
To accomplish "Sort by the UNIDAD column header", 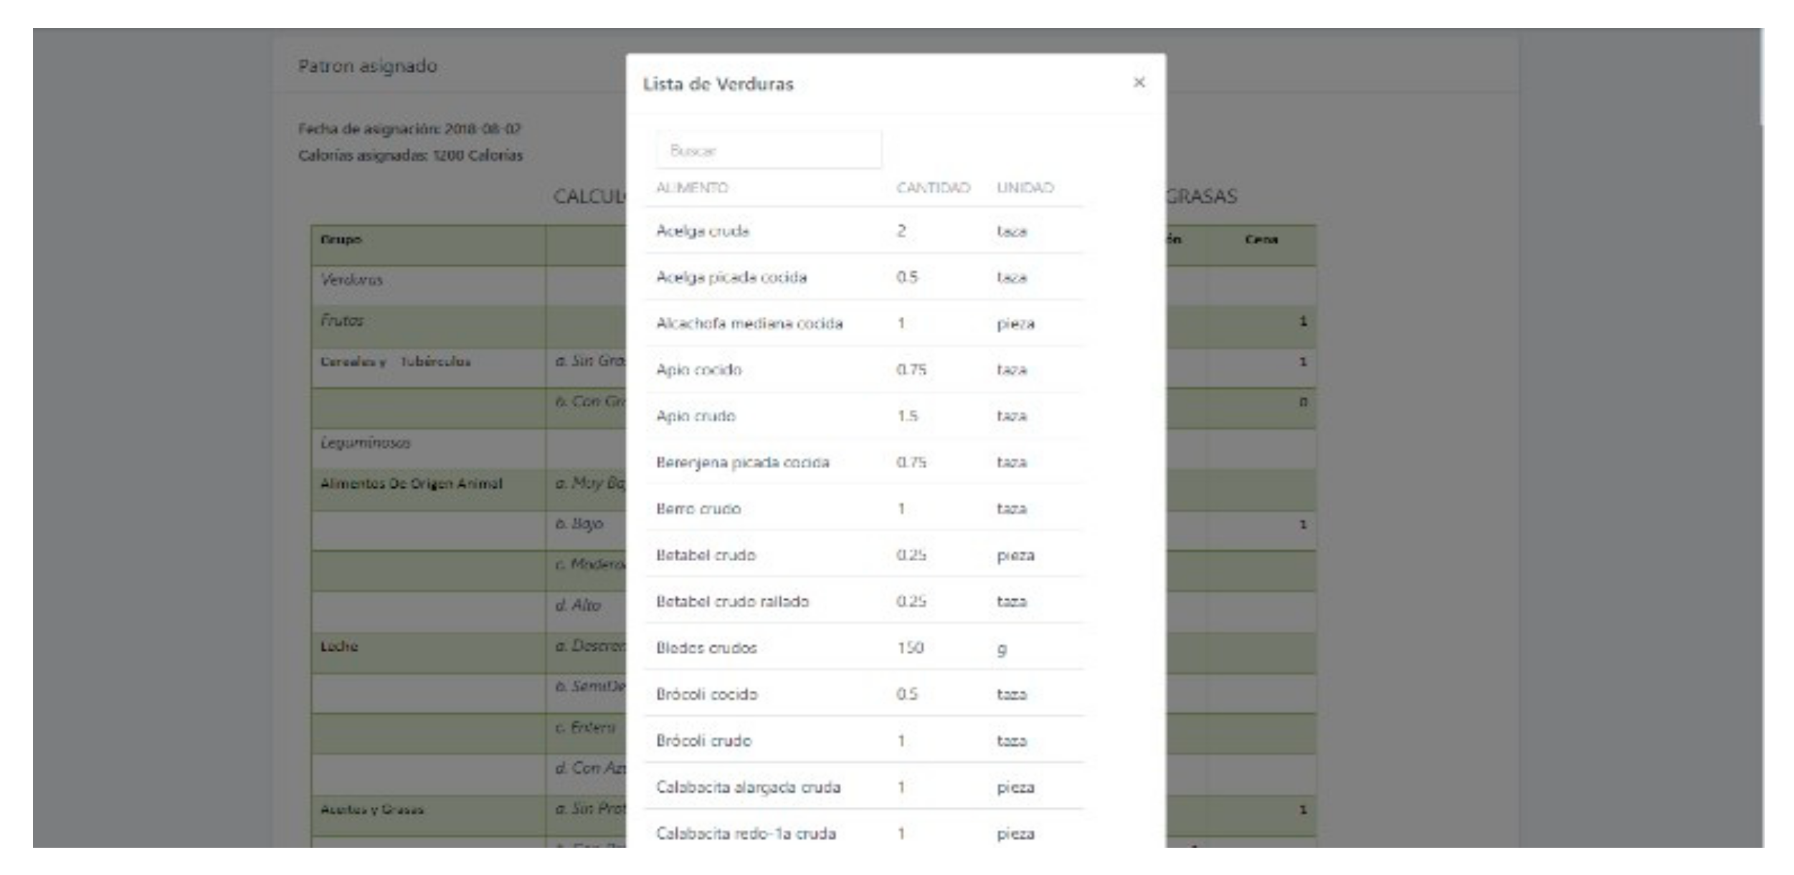I will (1025, 188).
